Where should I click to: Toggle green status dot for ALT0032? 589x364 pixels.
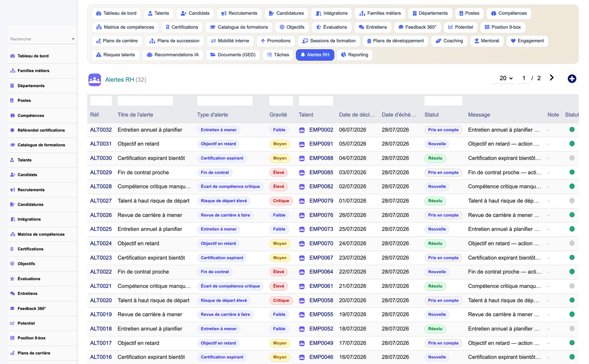tap(572, 129)
